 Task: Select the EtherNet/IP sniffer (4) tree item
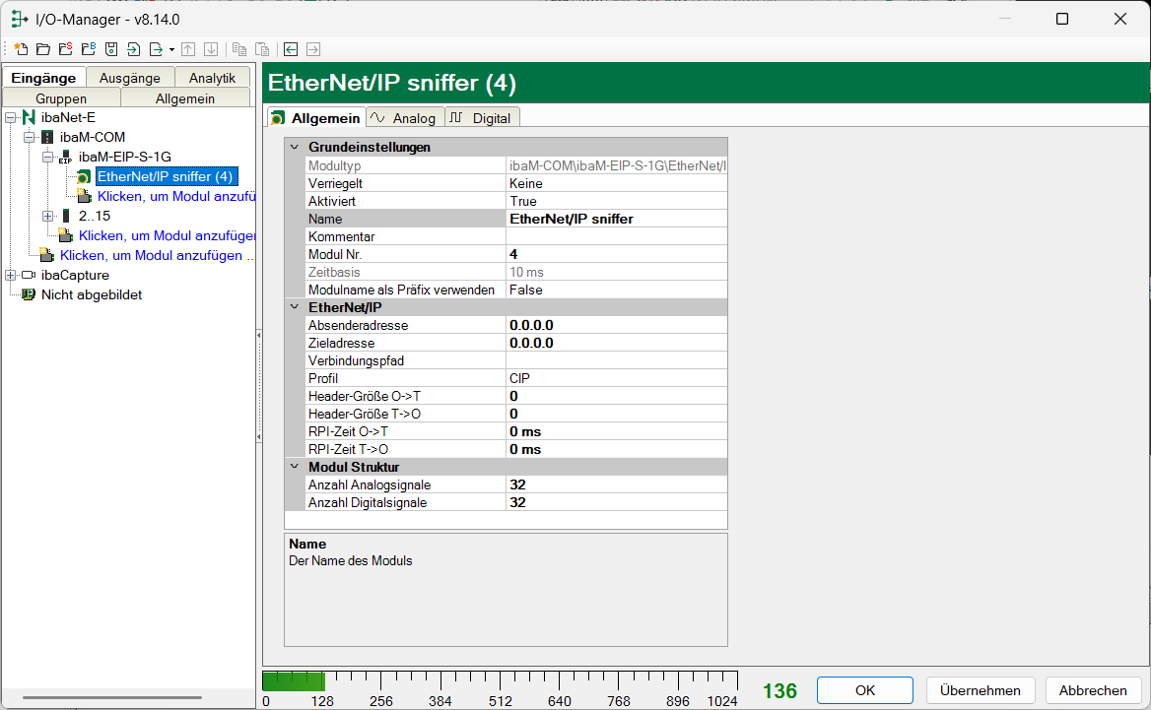coord(166,177)
